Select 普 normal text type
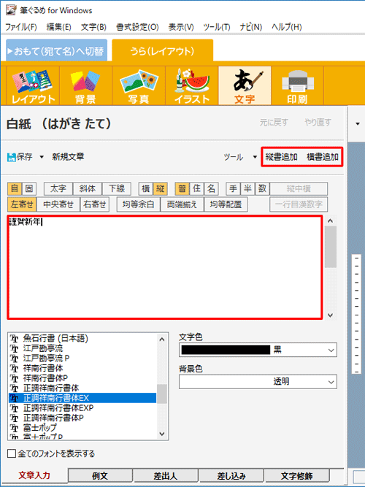Screen dimensions: 365x487 pos(182,188)
